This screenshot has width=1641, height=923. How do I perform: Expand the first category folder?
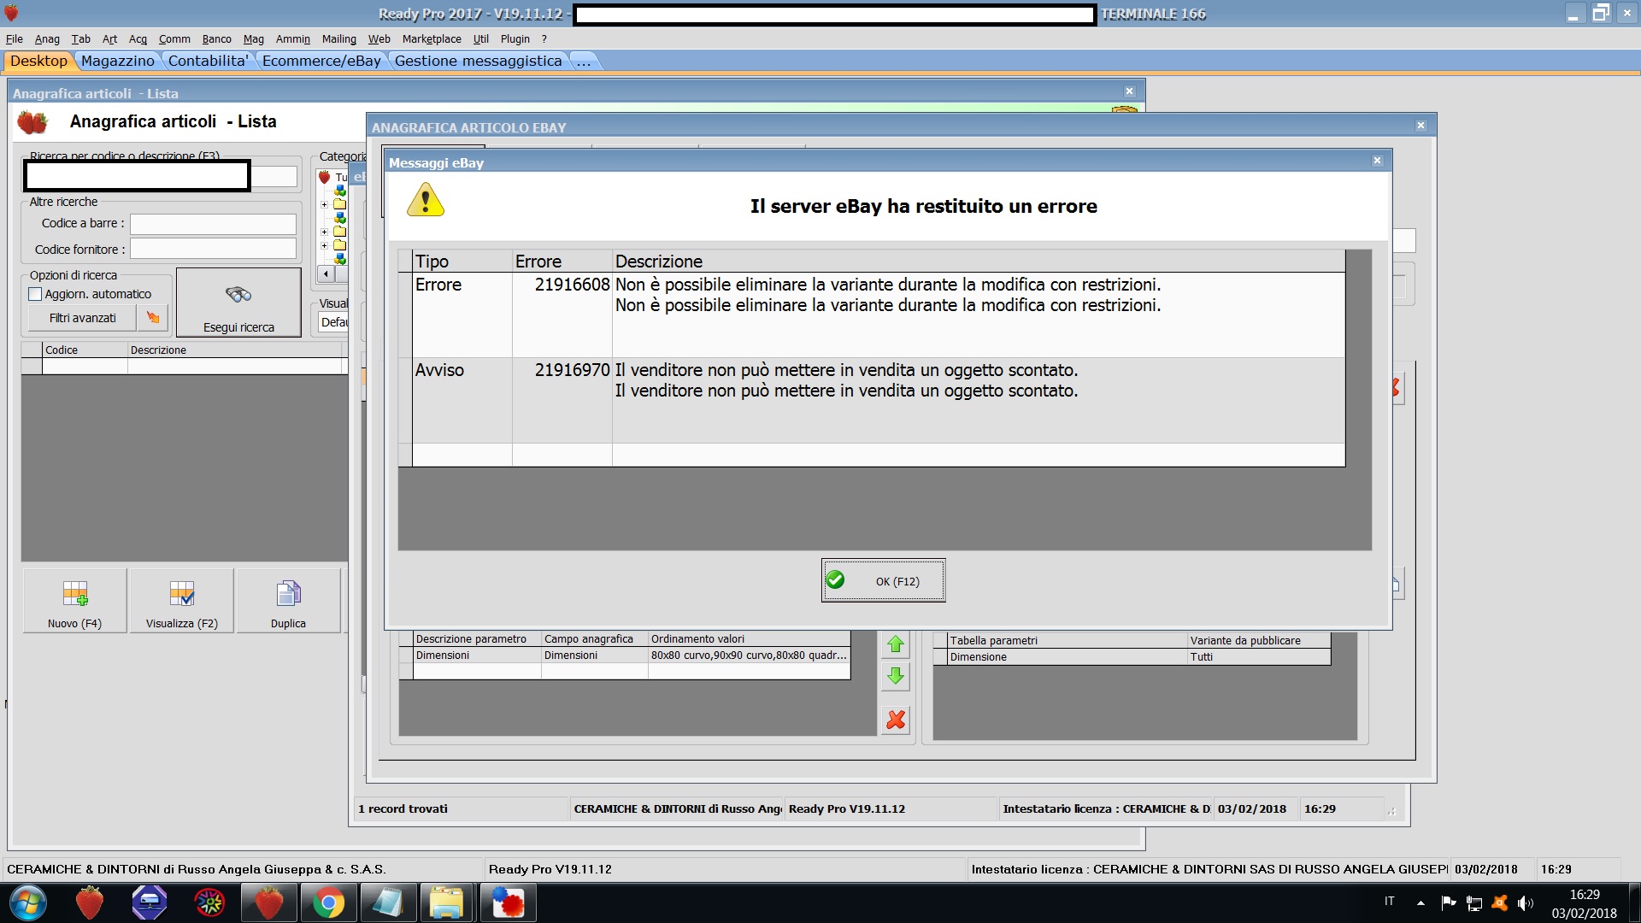[324, 204]
